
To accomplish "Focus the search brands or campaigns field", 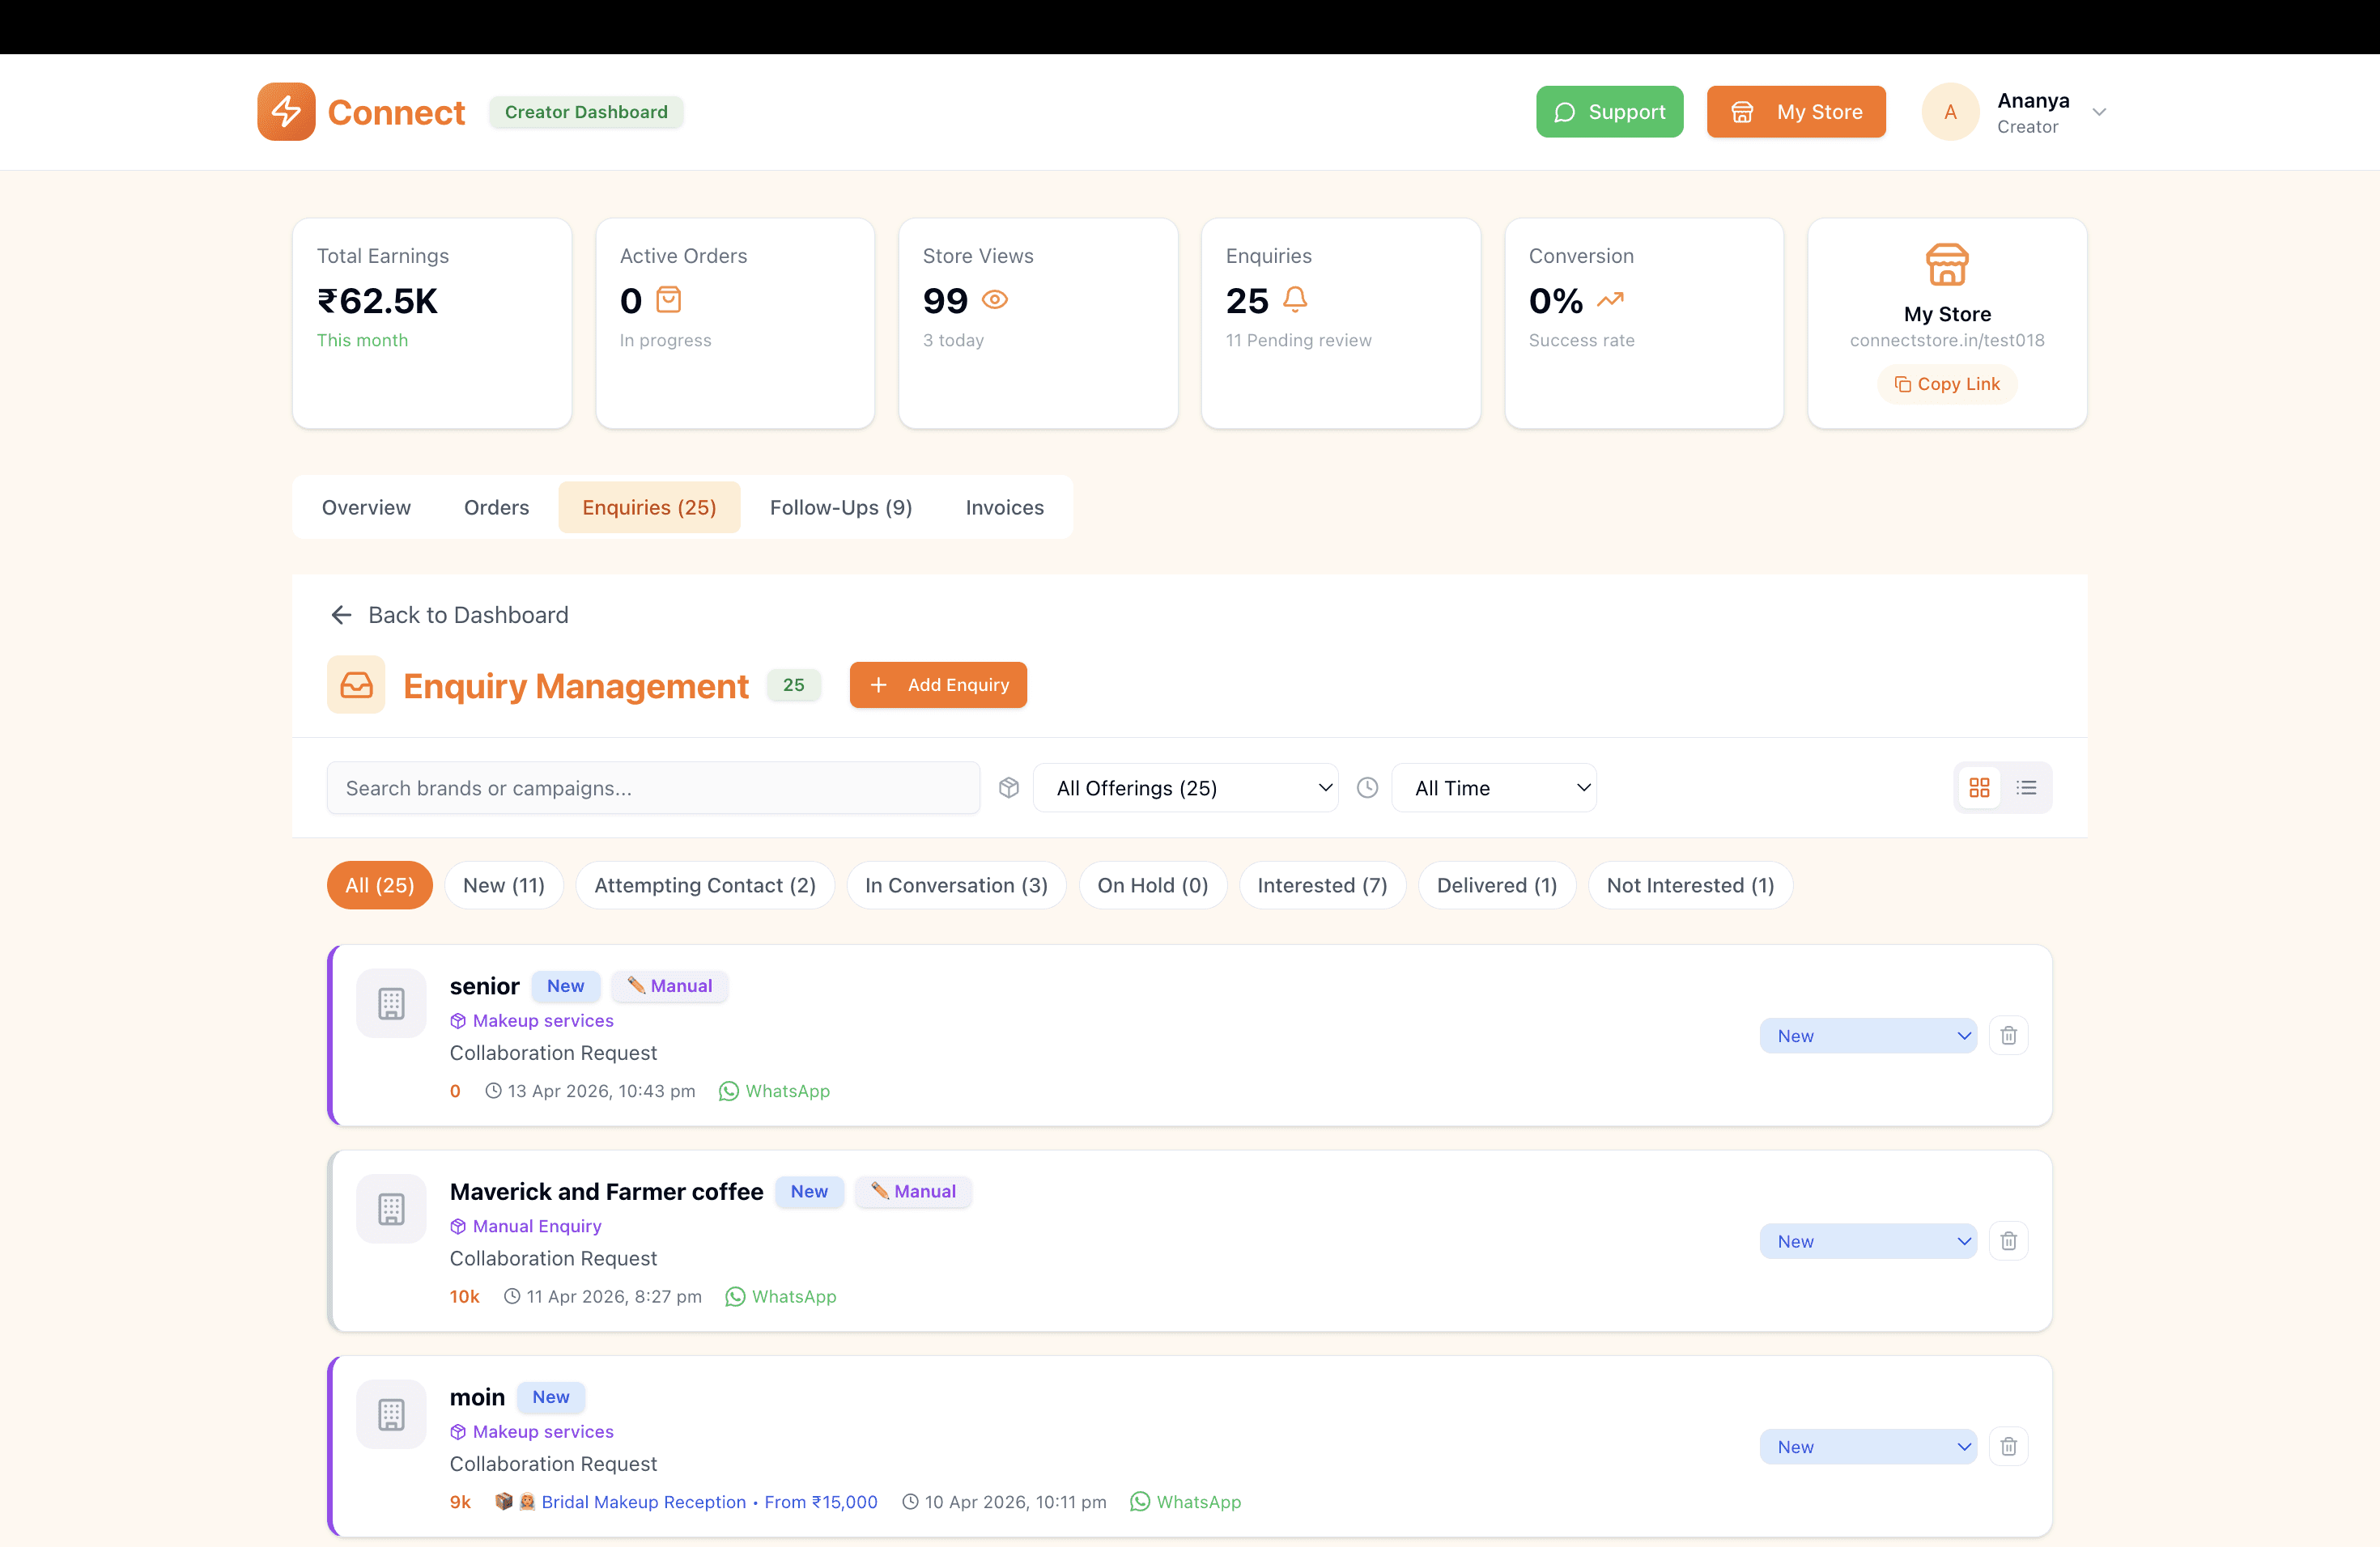I will click(653, 787).
